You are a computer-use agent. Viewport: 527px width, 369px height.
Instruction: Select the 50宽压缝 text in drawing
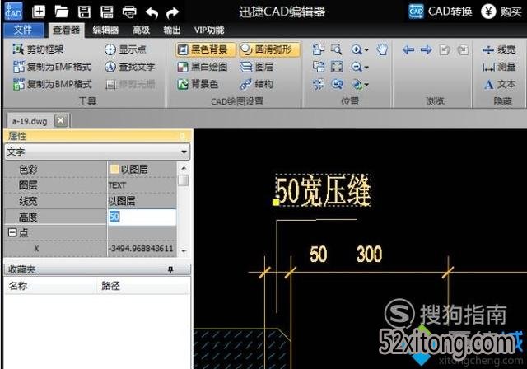324,190
